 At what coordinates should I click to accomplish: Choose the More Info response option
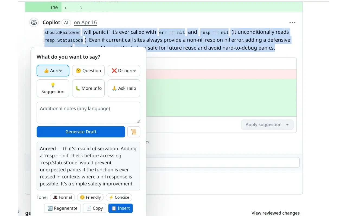point(88,88)
